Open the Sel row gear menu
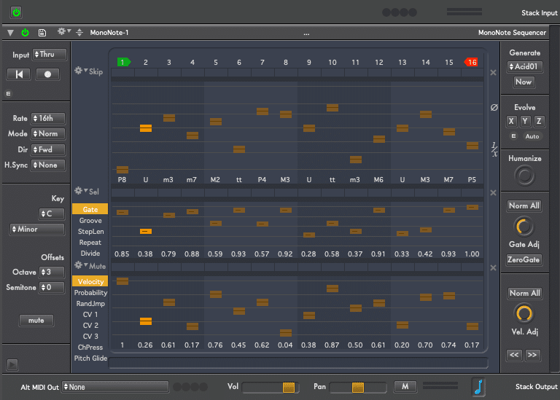The image size is (560, 400). coord(81,191)
